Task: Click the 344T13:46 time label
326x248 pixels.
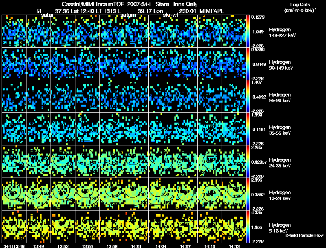Action: (14, 246)
